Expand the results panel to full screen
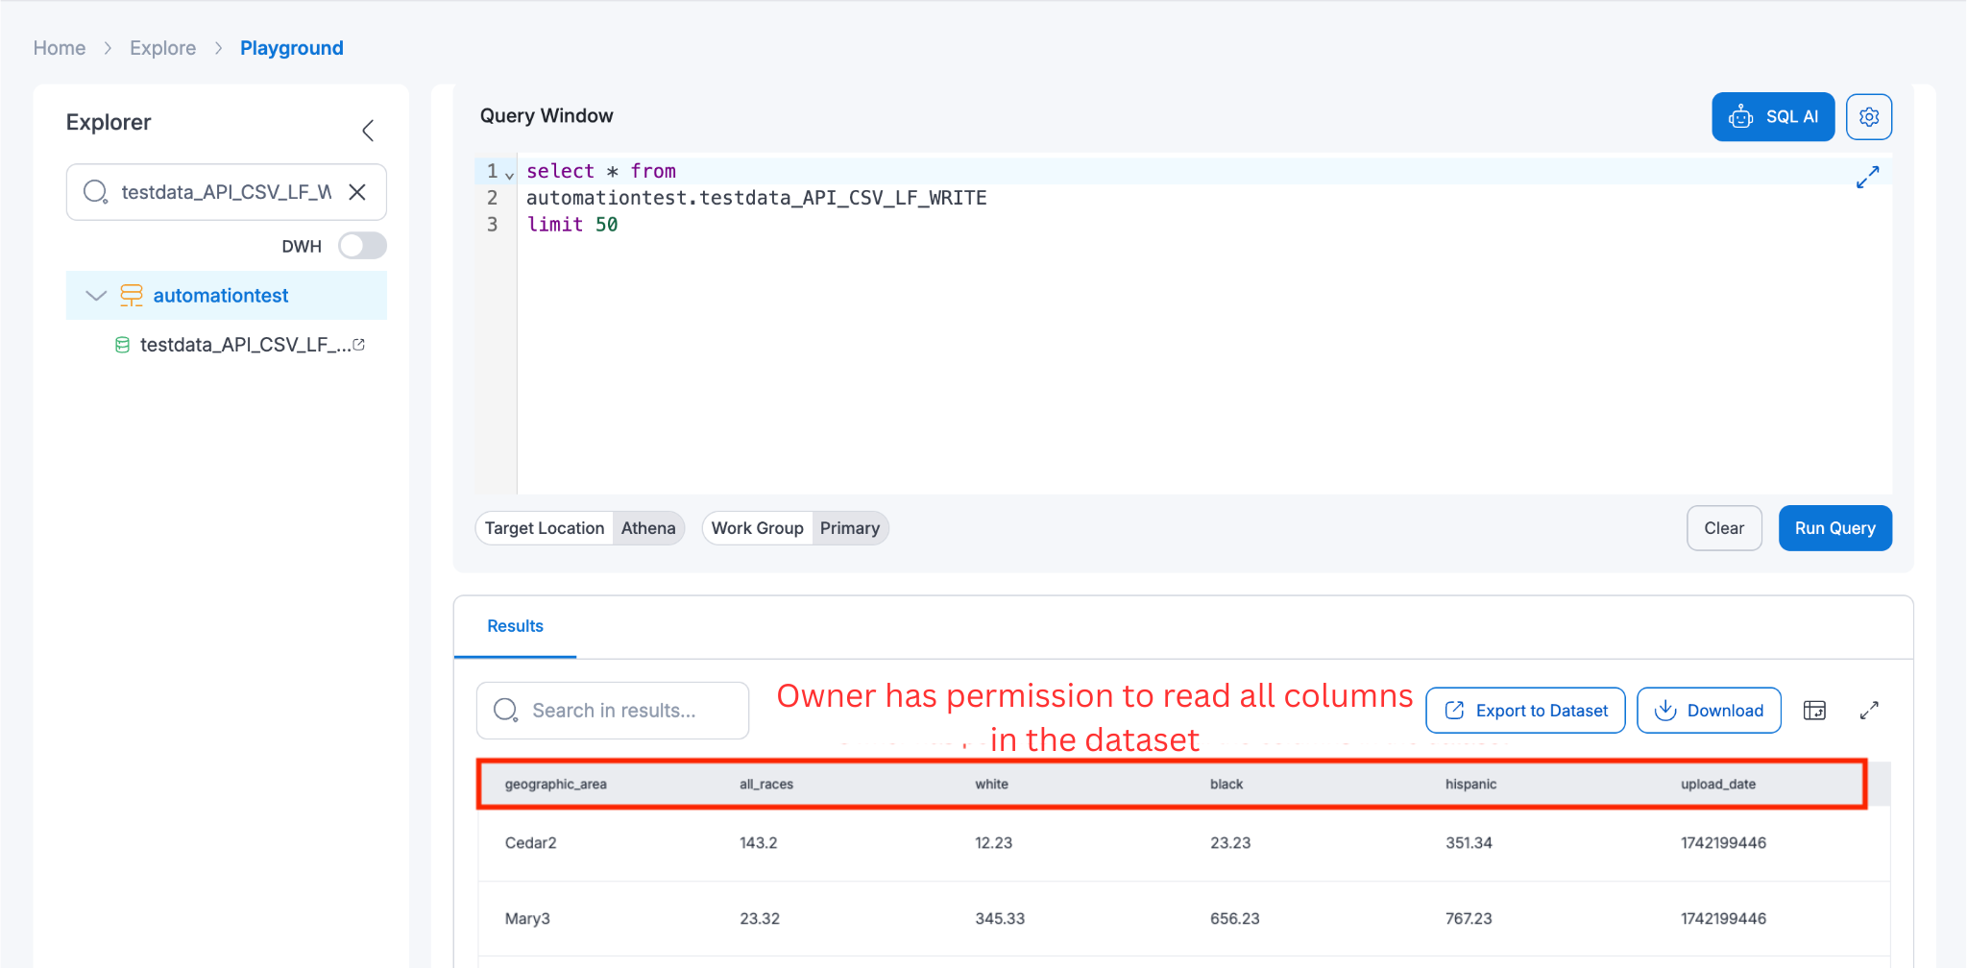This screenshot has width=1967, height=968. [1869, 710]
